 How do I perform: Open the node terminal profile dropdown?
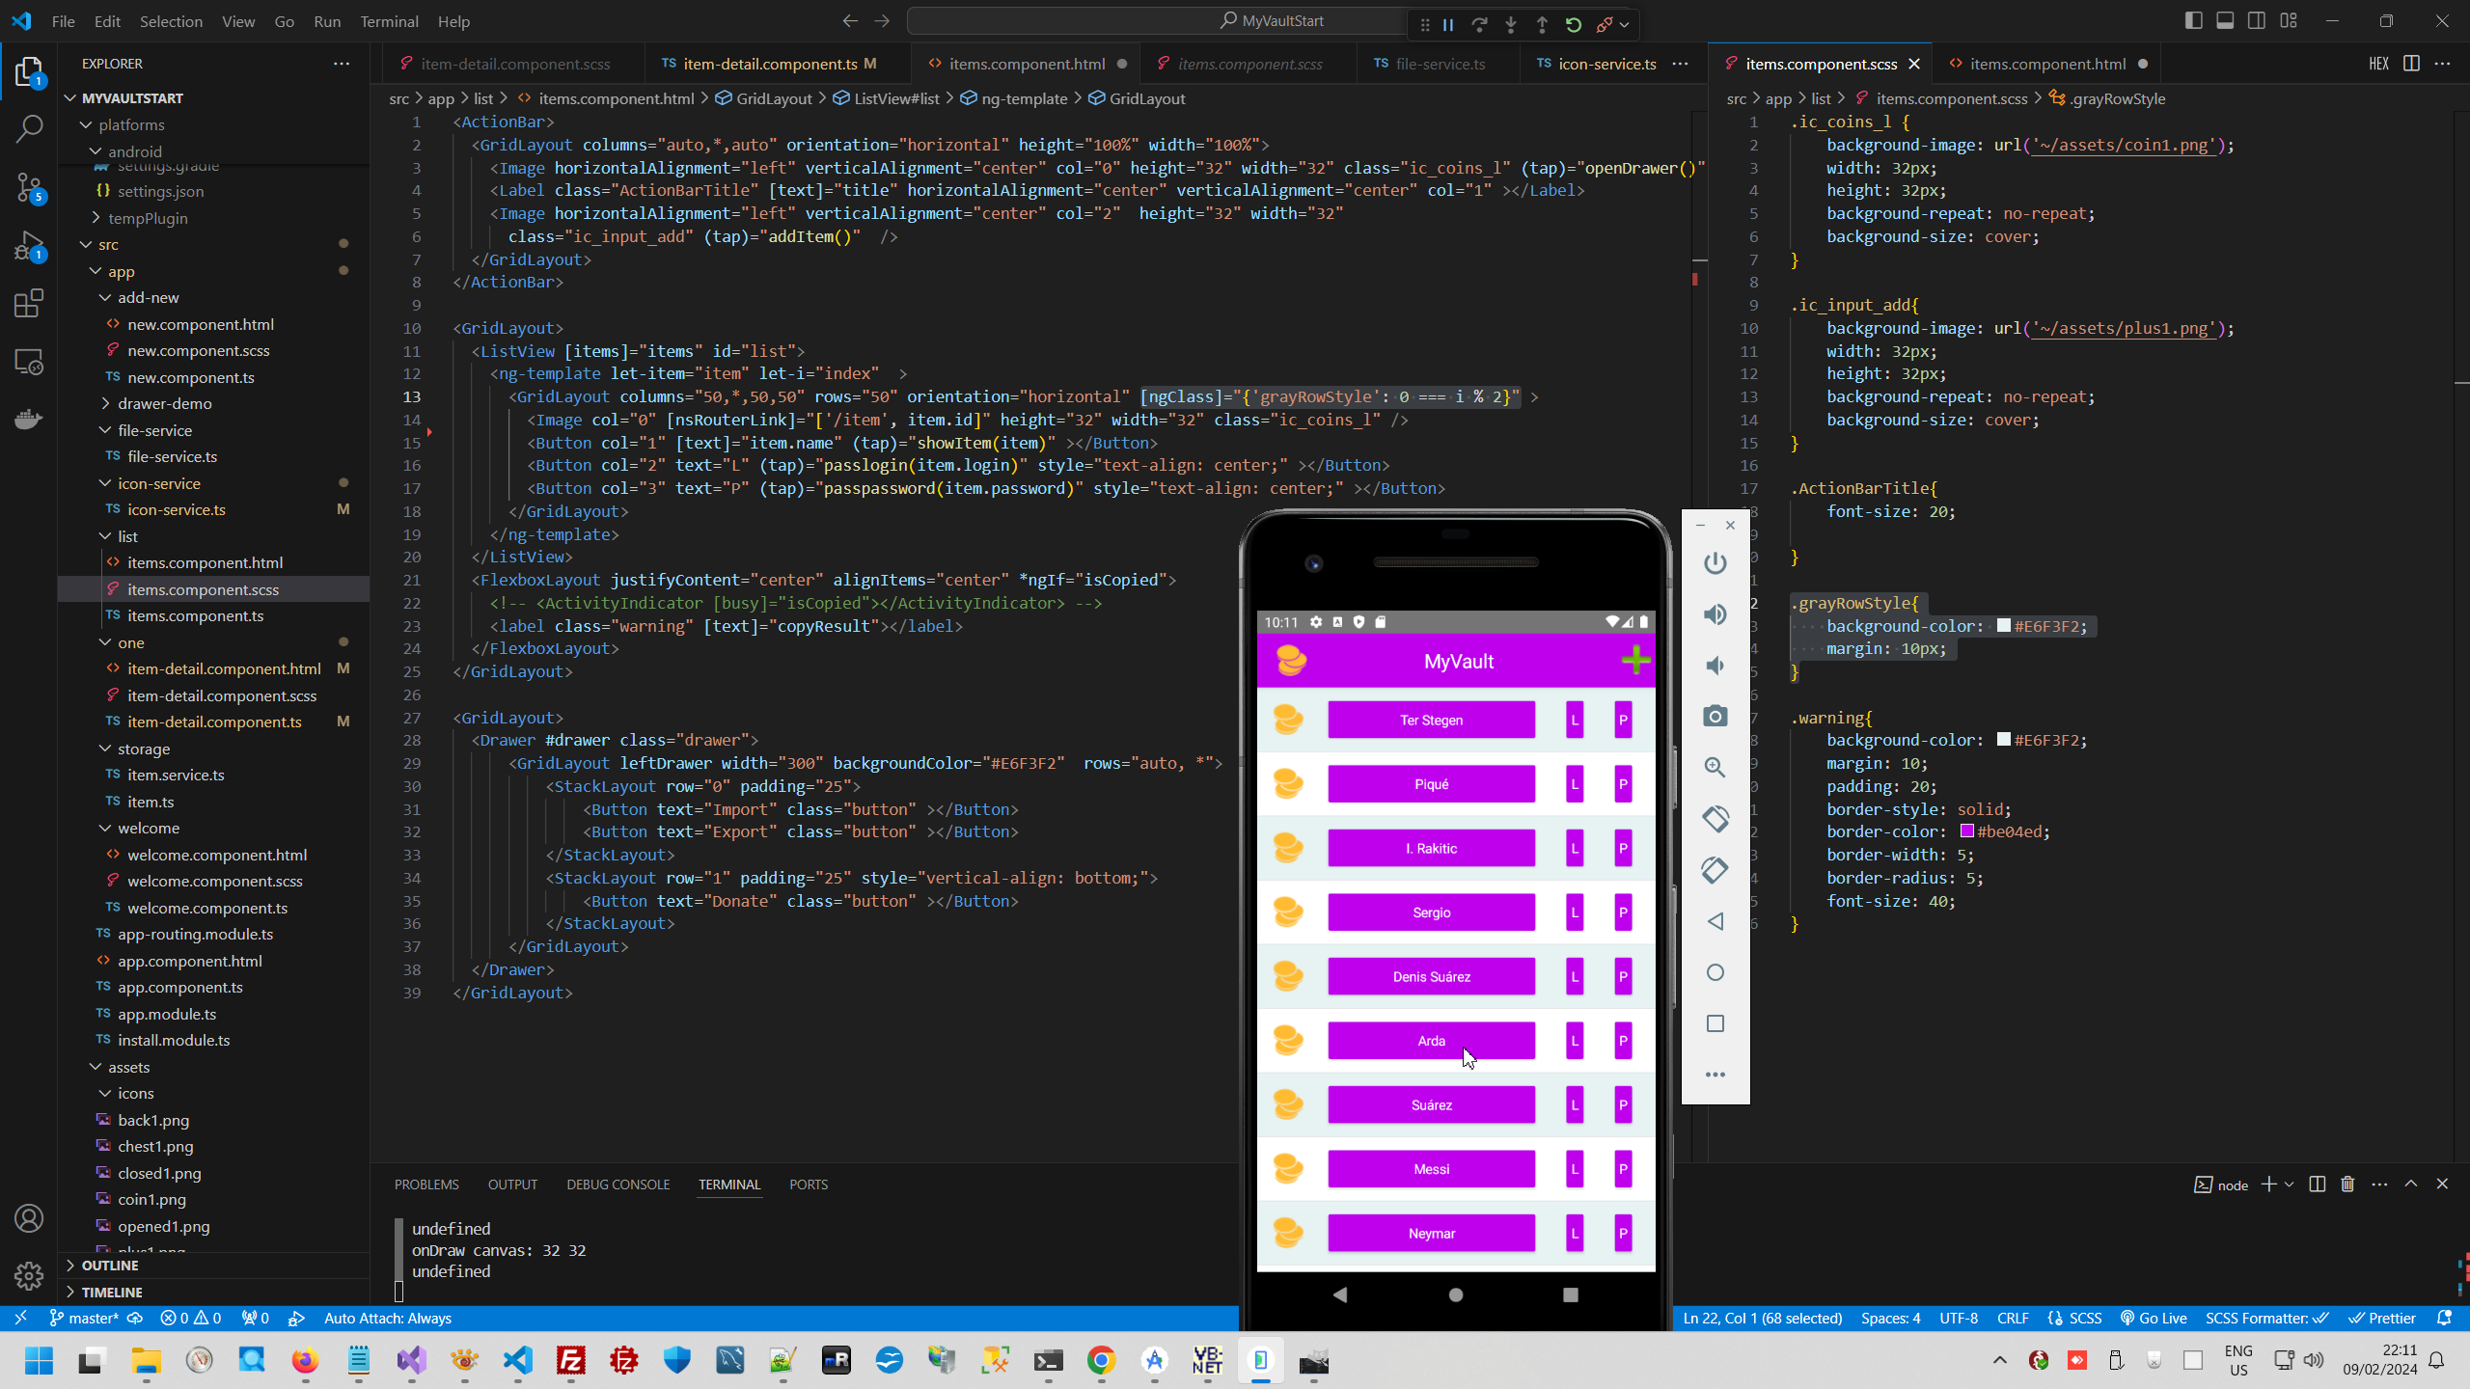click(2290, 1185)
